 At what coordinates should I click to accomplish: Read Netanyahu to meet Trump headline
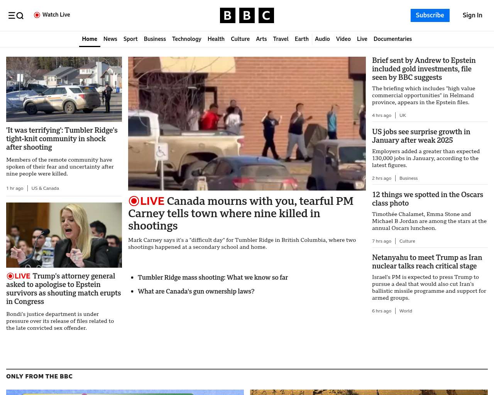[x=427, y=262]
